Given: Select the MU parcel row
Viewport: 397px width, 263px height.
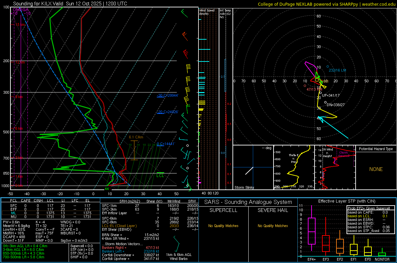Looking at the screenshot, I should (x=50, y=217).
